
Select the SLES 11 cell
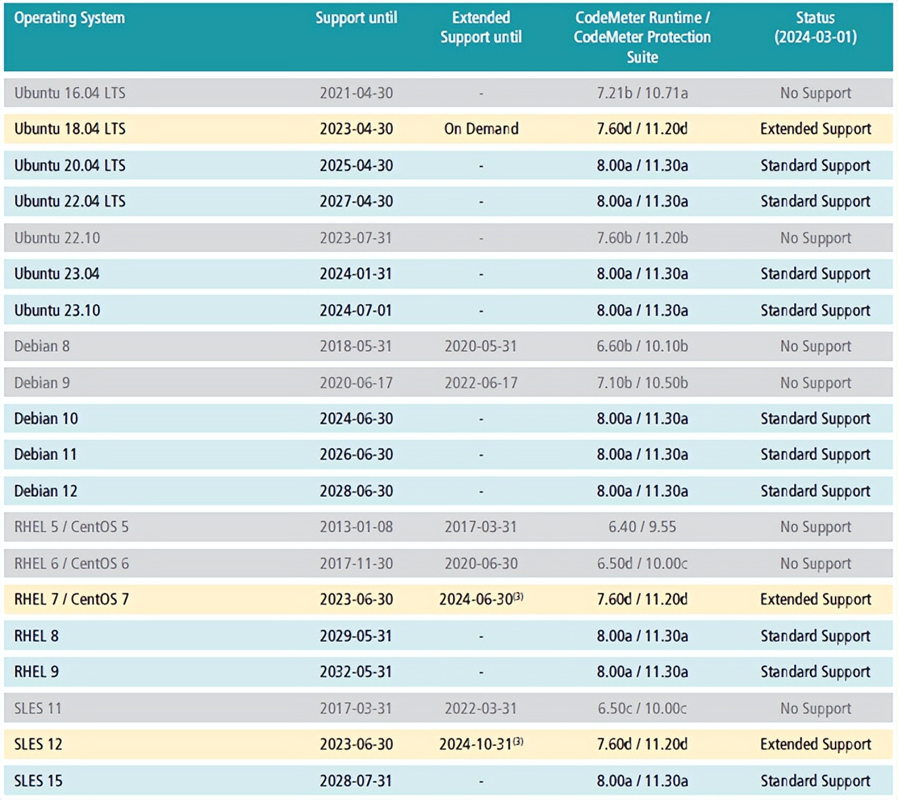(38, 708)
